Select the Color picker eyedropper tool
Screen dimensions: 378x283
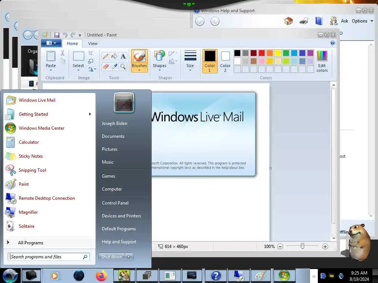tap(114, 66)
